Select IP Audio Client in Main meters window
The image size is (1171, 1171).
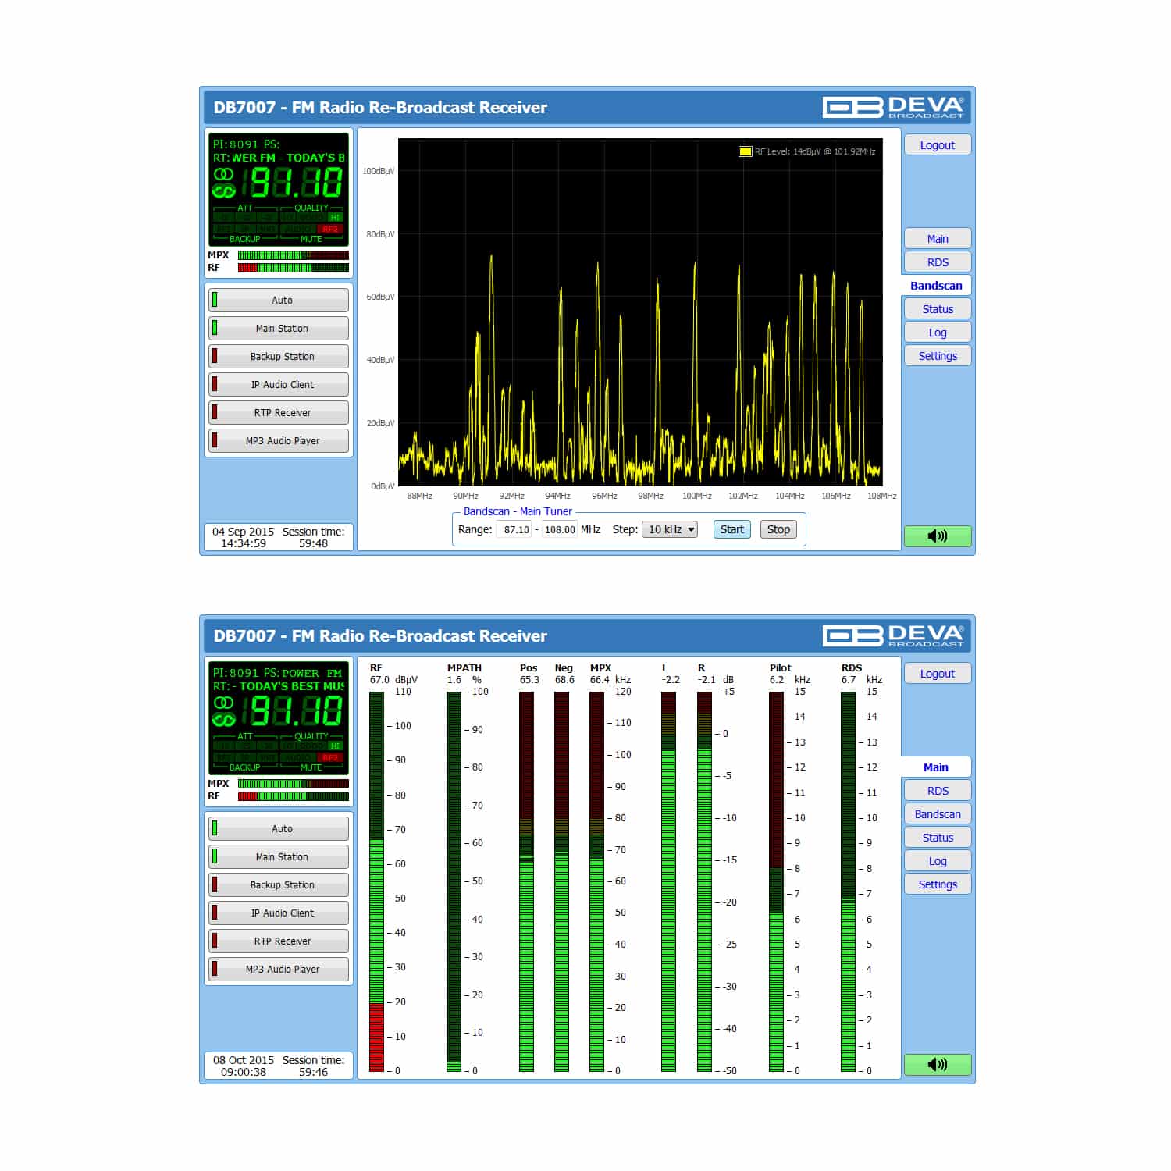pyautogui.click(x=279, y=913)
